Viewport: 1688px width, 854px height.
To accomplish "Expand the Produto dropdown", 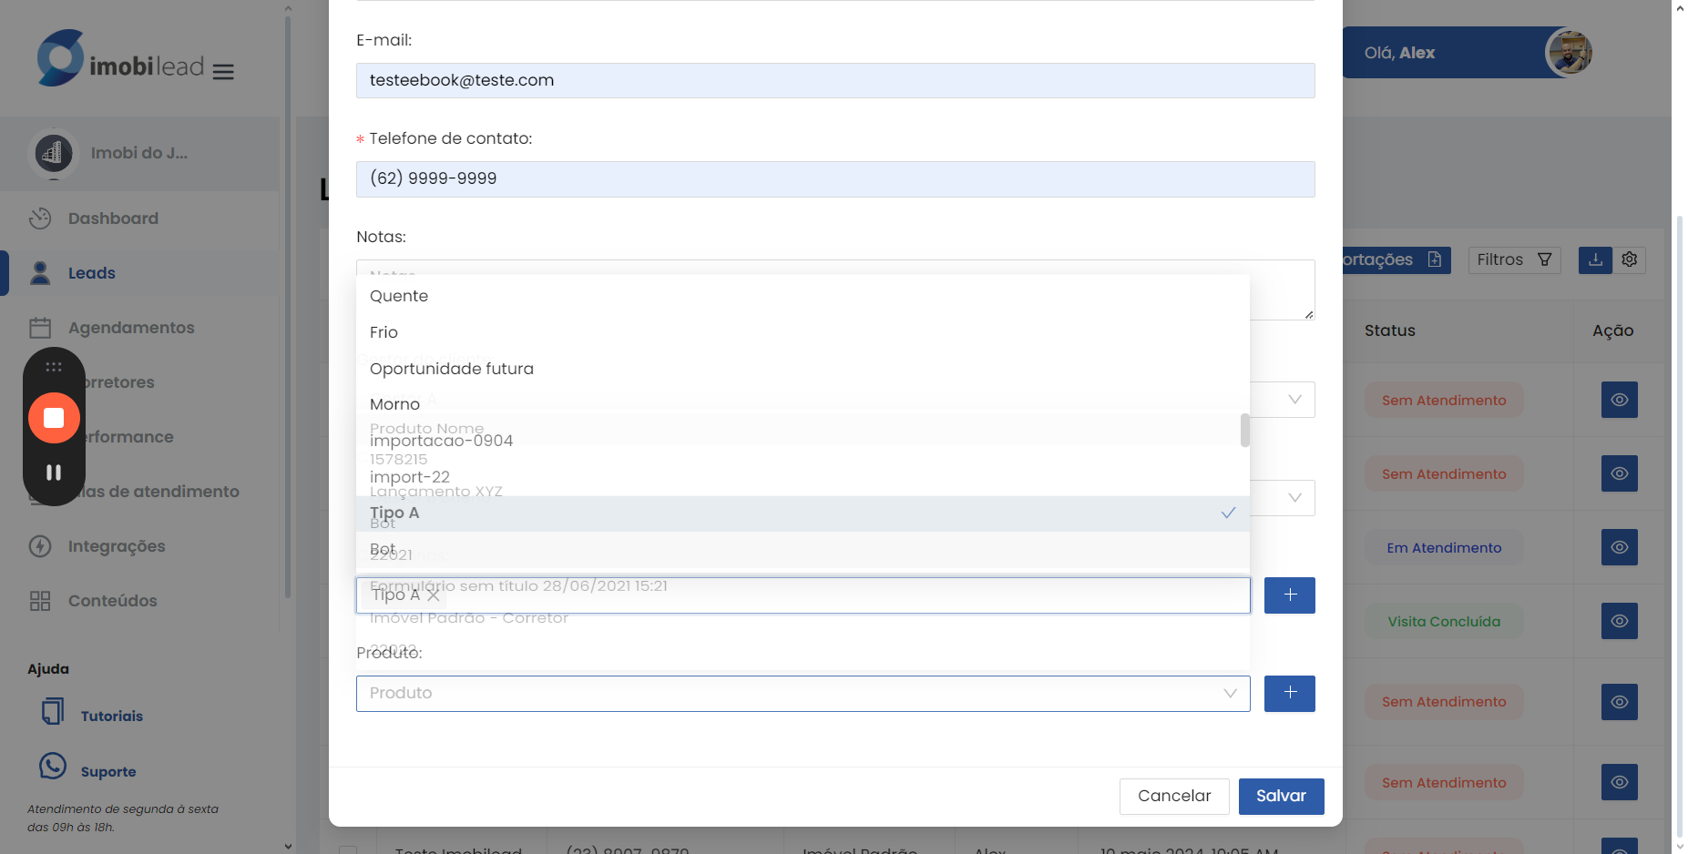I will [x=802, y=693].
